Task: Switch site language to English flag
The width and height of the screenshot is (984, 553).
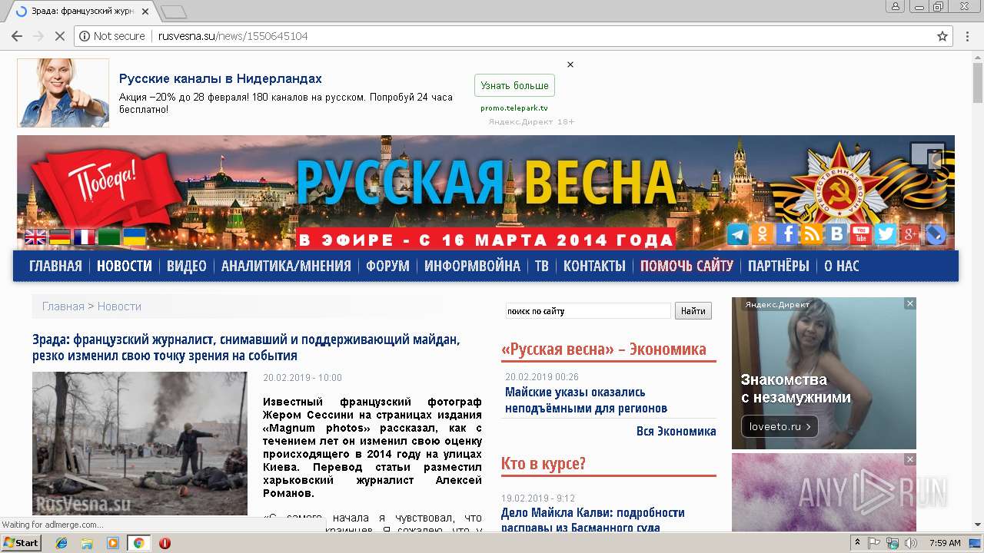Action: pyautogui.click(x=35, y=237)
